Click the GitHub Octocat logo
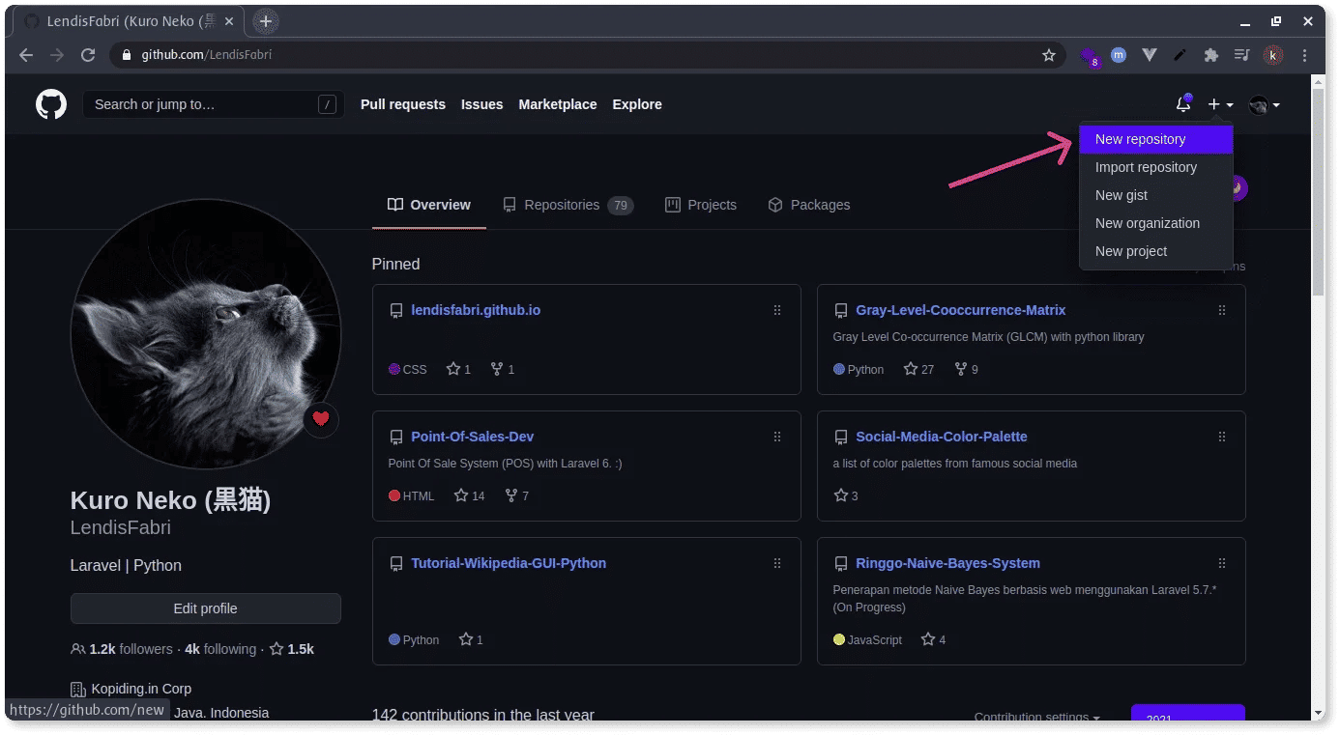1340x735 pixels. coord(51,104)
